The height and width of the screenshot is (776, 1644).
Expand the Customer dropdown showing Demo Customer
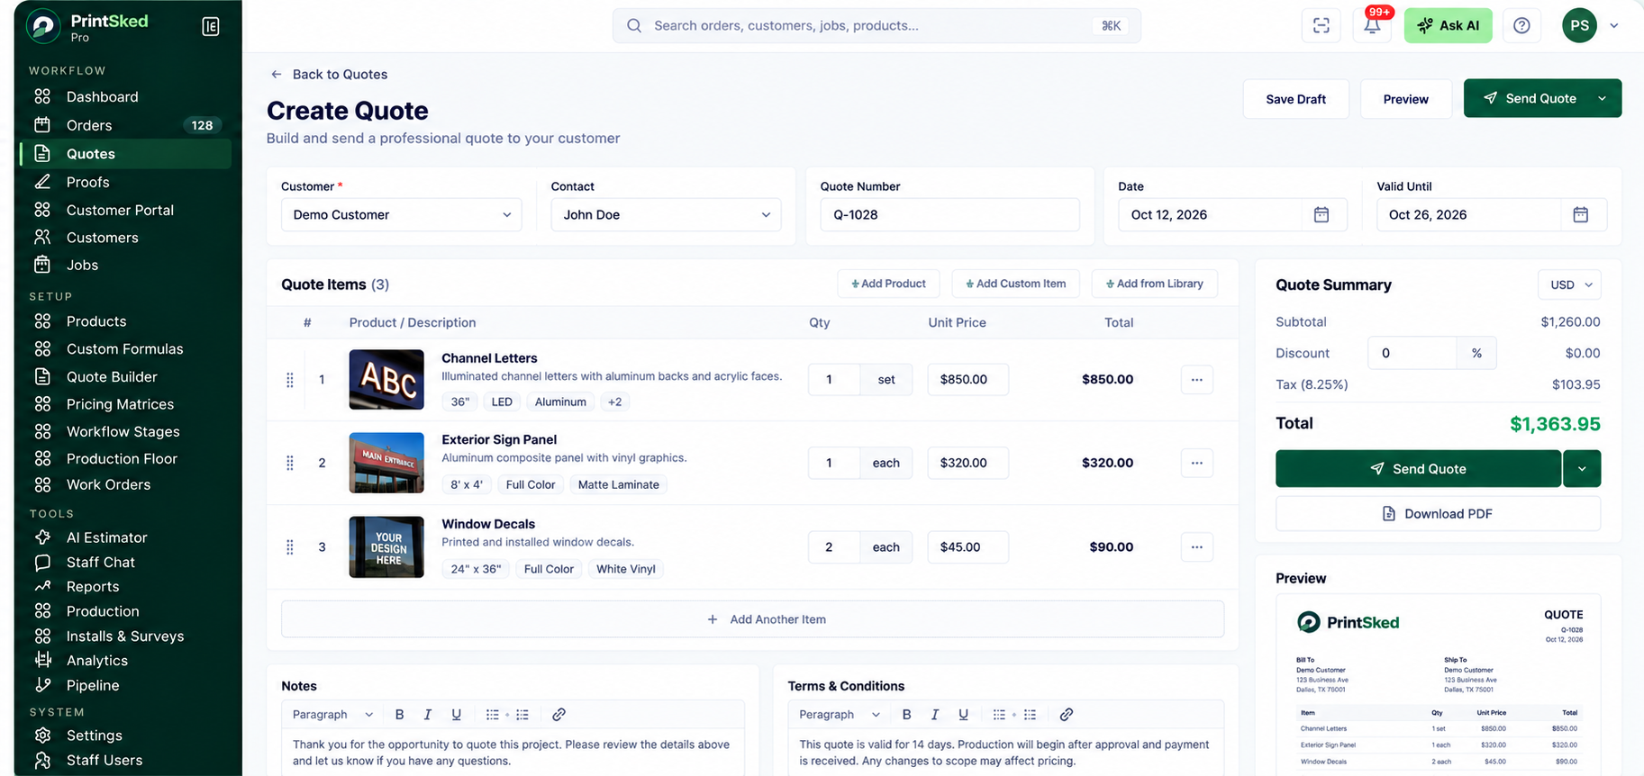(401, 215)
